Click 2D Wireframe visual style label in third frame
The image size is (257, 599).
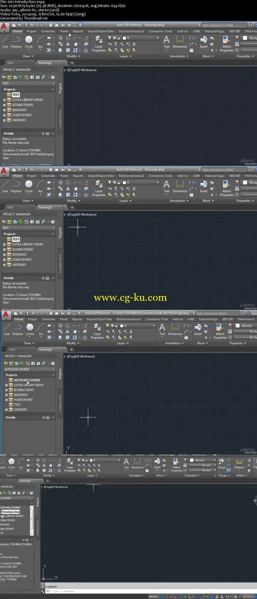[86, 356]
